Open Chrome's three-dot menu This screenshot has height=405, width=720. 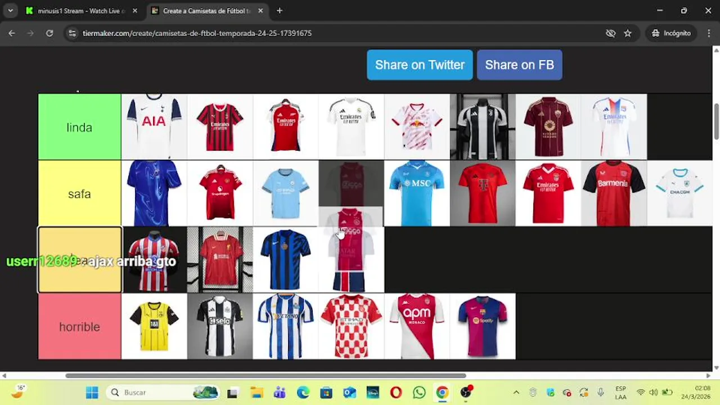709,33
